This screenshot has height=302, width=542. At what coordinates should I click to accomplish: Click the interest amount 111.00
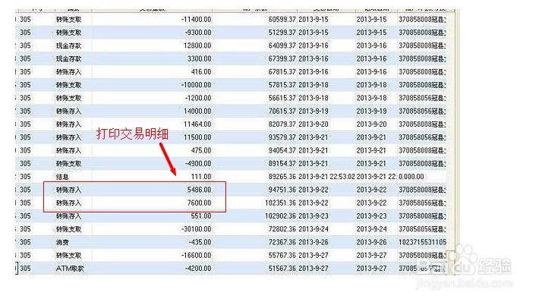tap(201, 177)
